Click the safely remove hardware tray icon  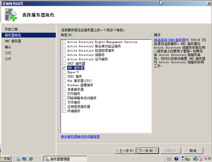188,159
